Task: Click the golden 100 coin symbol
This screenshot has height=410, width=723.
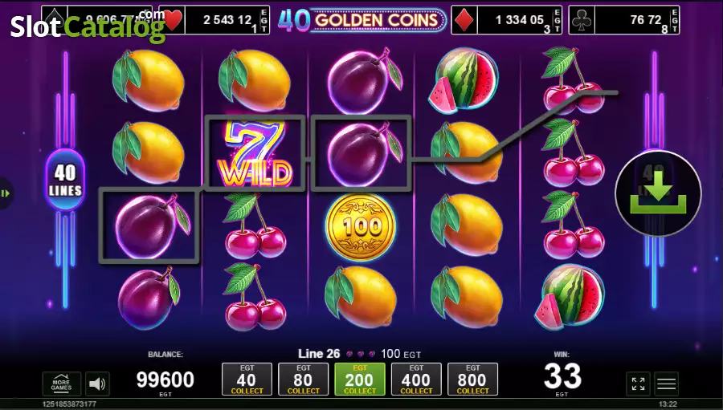Action: point(361,226)
